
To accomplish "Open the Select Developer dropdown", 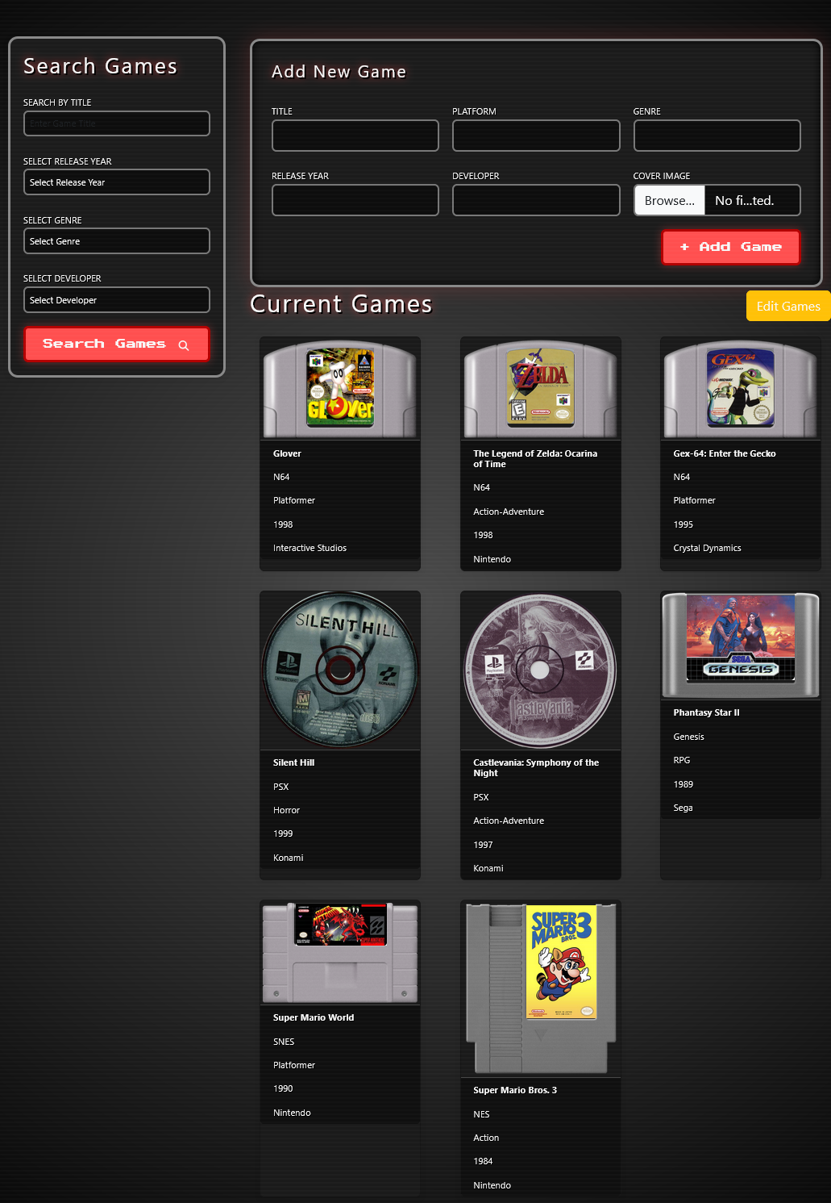I will pyautogui.click(x=117, y=300).
